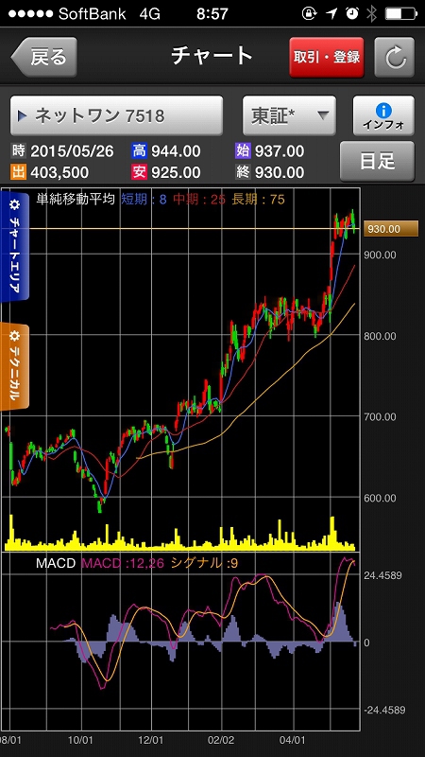
Task: Switch timeframe with 日足 button
Action: 377,161
